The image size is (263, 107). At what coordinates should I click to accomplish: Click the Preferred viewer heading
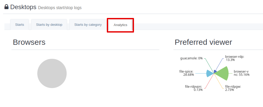coord(203,42)
